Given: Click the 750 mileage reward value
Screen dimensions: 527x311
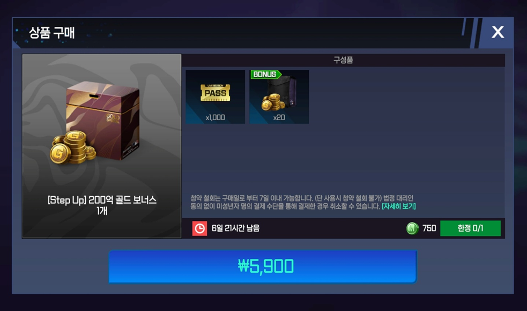Looking at the screenshot, I should (429, 228).
